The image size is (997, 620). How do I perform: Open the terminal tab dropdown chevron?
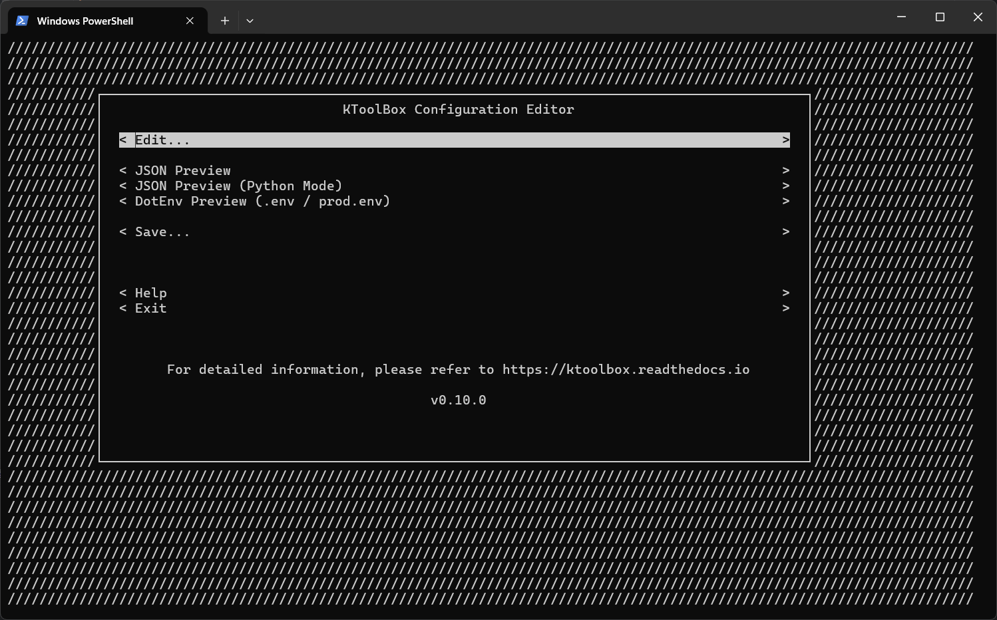tap(250, 21)
